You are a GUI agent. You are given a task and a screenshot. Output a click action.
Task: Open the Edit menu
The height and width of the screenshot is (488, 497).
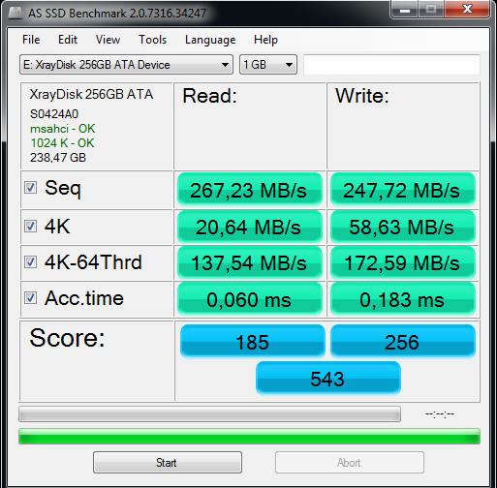tap(68, 40)
